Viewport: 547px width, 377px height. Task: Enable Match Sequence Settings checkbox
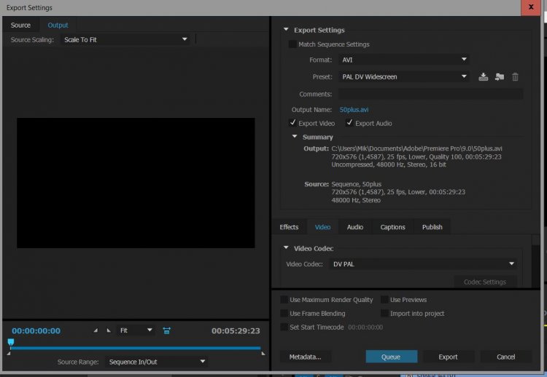tap(292, 44)
